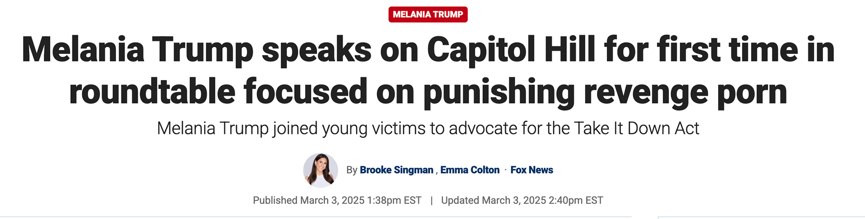The height and width of the screenshot is (219, 865).
Task: Click the author's circular avatar photo
Action: tap(320, 170)
